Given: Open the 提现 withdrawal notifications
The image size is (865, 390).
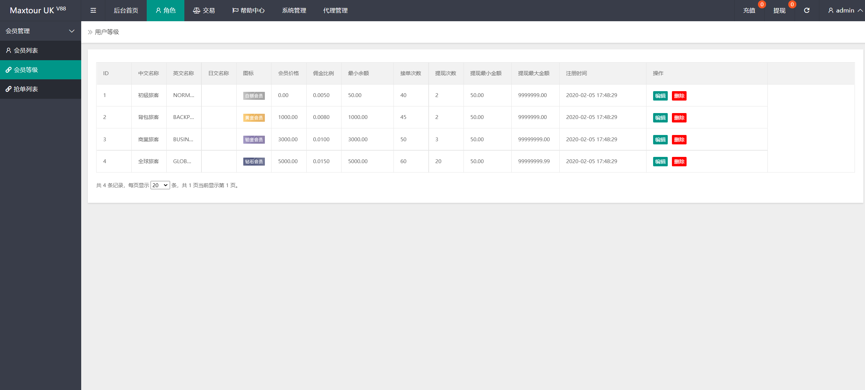Looking at the screenshot, I should [x=779, y=10].
